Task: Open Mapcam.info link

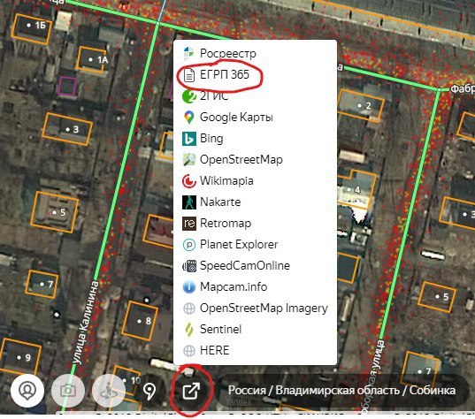Action: click(x=255, y=286)
